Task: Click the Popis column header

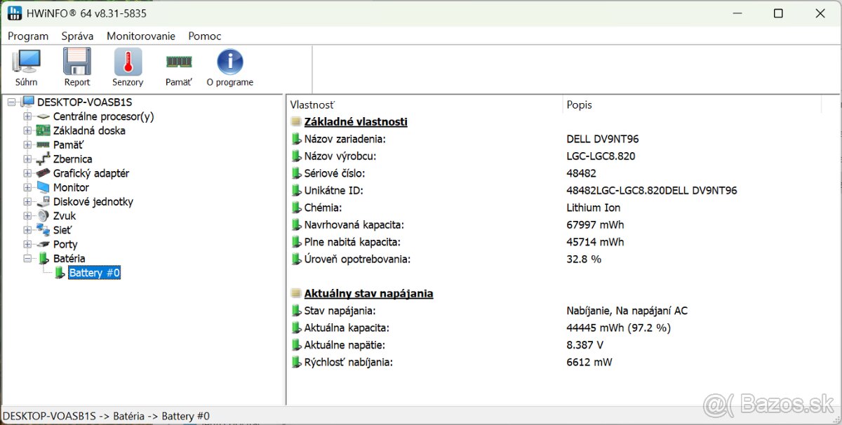Action: pos(579,104)
